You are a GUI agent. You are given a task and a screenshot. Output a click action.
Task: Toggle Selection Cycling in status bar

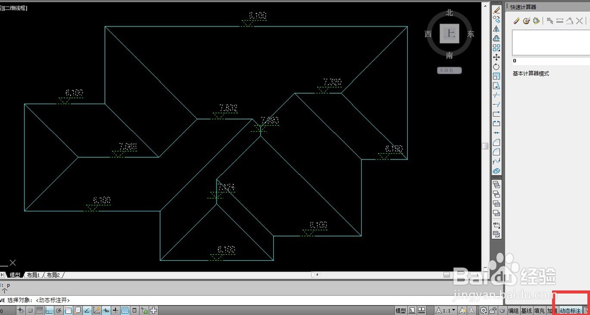pos(144,310)
